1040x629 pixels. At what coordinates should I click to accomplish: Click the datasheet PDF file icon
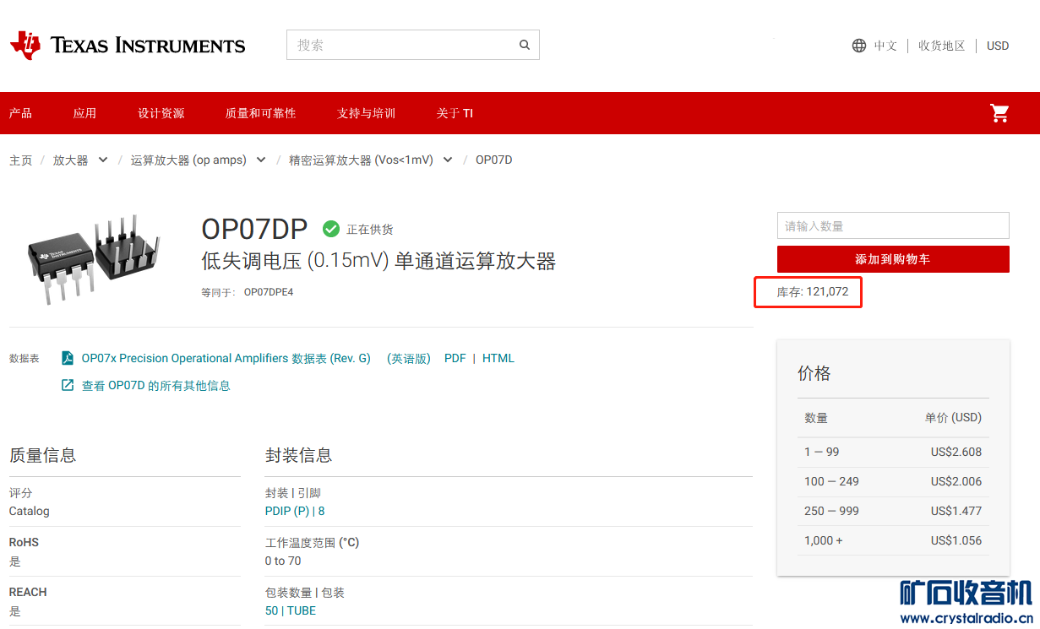click(68, 358)
